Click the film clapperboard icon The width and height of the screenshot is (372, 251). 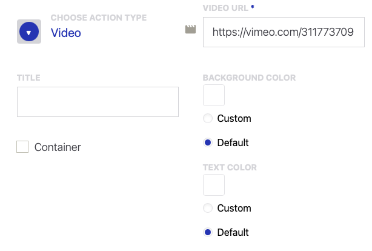tap(190, 29)
